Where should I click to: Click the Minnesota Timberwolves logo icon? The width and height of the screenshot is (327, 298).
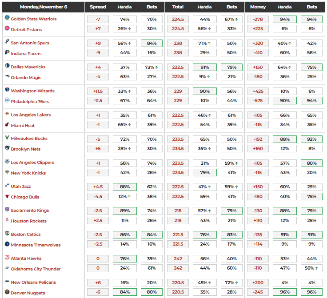7,244
